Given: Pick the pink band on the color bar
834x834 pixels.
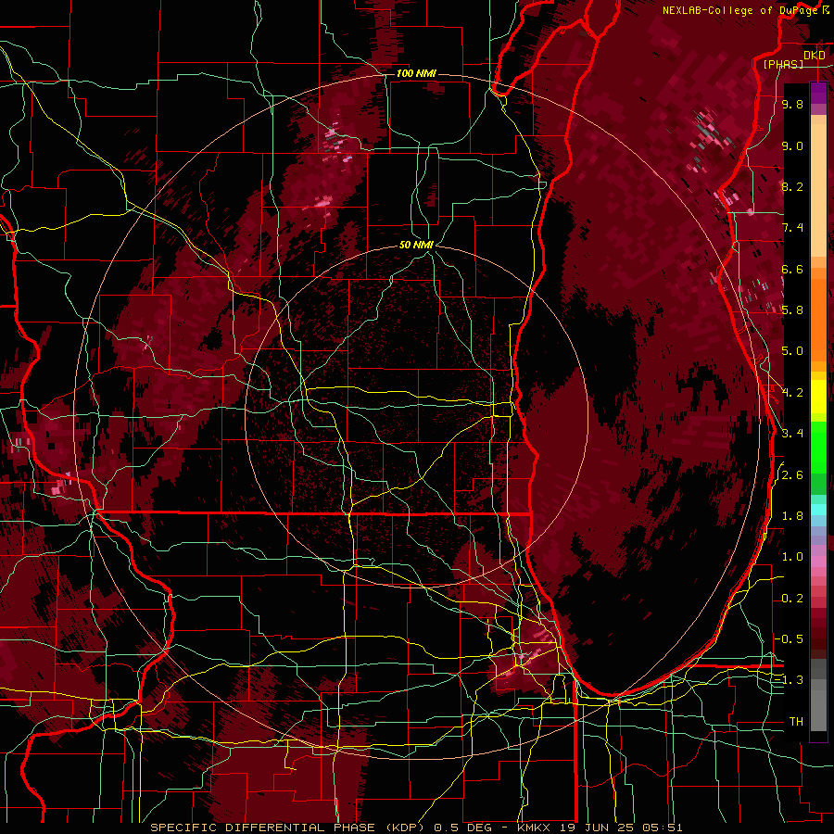Looking at the screenshot, I should tap(818, 562).
